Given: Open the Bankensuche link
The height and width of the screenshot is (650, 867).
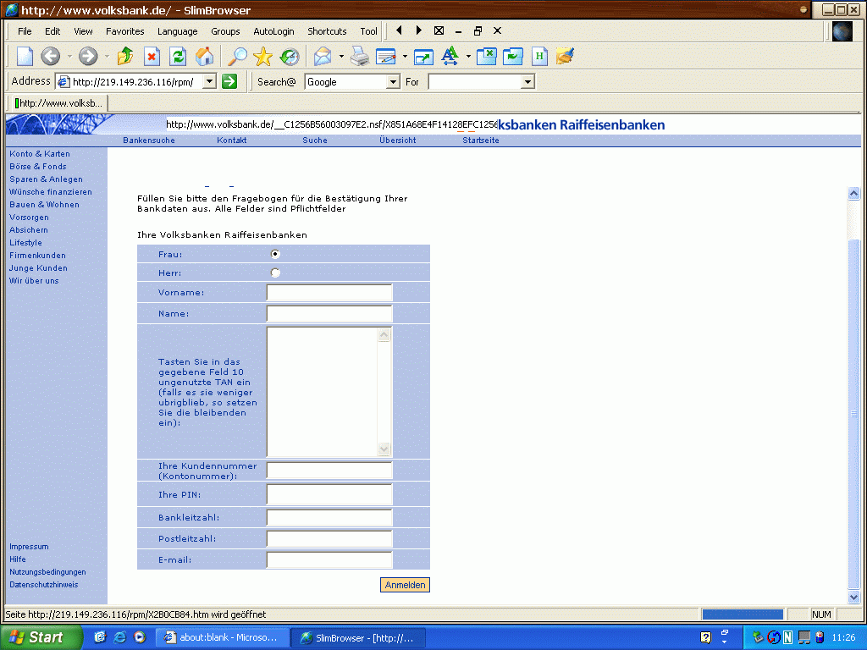Looking at the screenshot, I should click(x=149, y=140).
